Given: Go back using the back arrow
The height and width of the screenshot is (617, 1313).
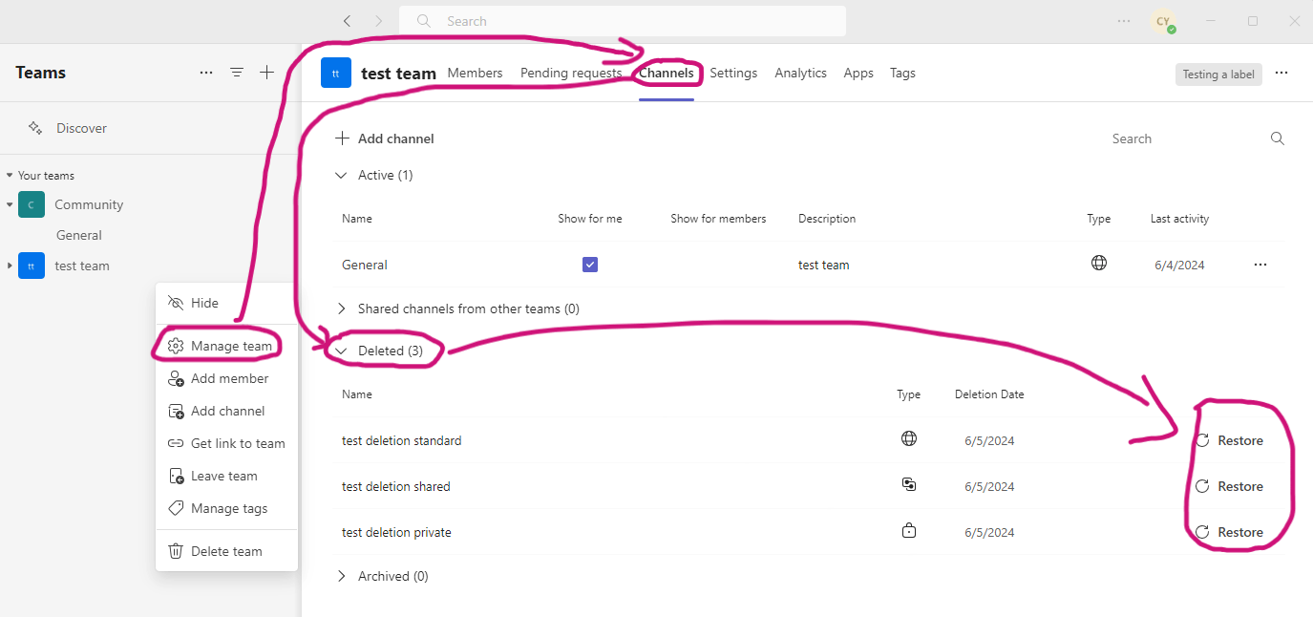Looking at the screenshot, I should click(x=347, y=21).
